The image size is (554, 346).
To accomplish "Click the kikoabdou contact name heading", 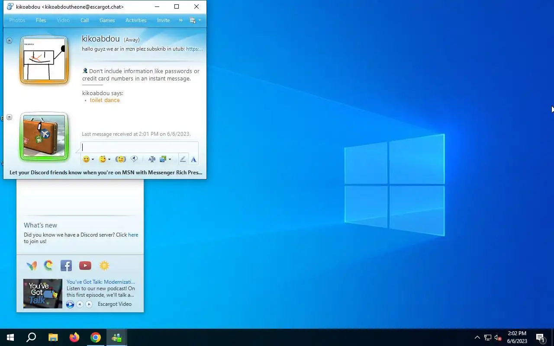I will coord(101,39).
